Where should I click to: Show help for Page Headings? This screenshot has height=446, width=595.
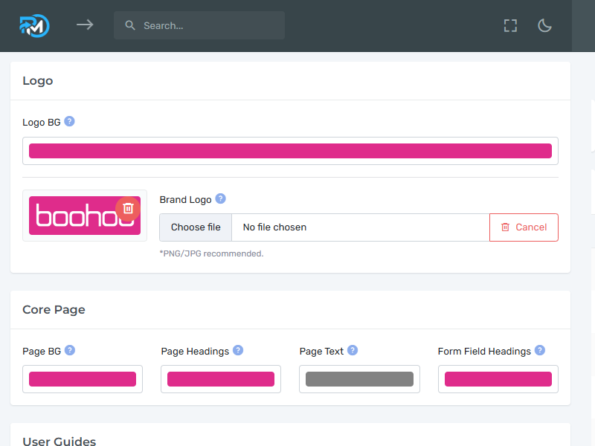click(x=238, y=351)
